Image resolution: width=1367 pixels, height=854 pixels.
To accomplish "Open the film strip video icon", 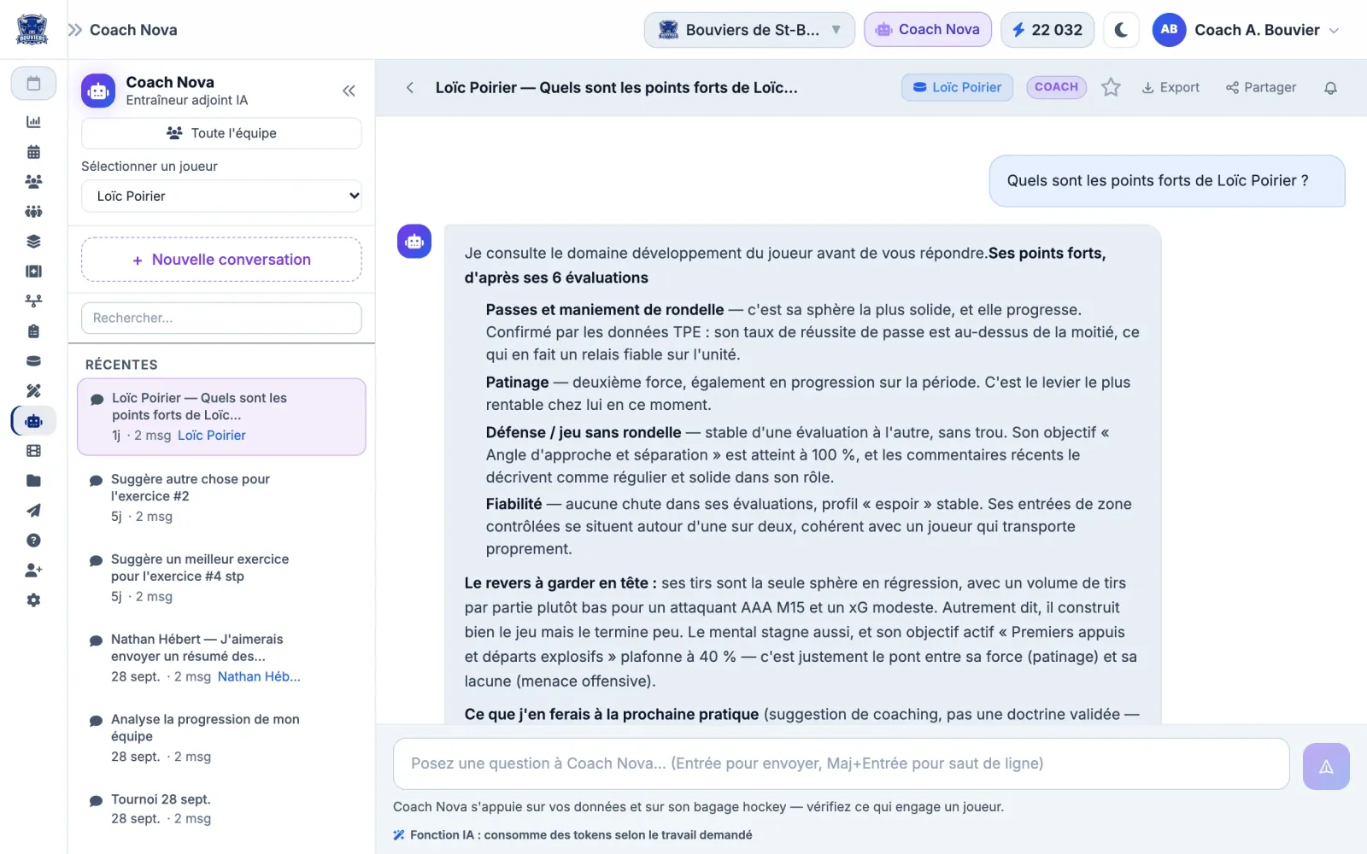I will [33, 451].
